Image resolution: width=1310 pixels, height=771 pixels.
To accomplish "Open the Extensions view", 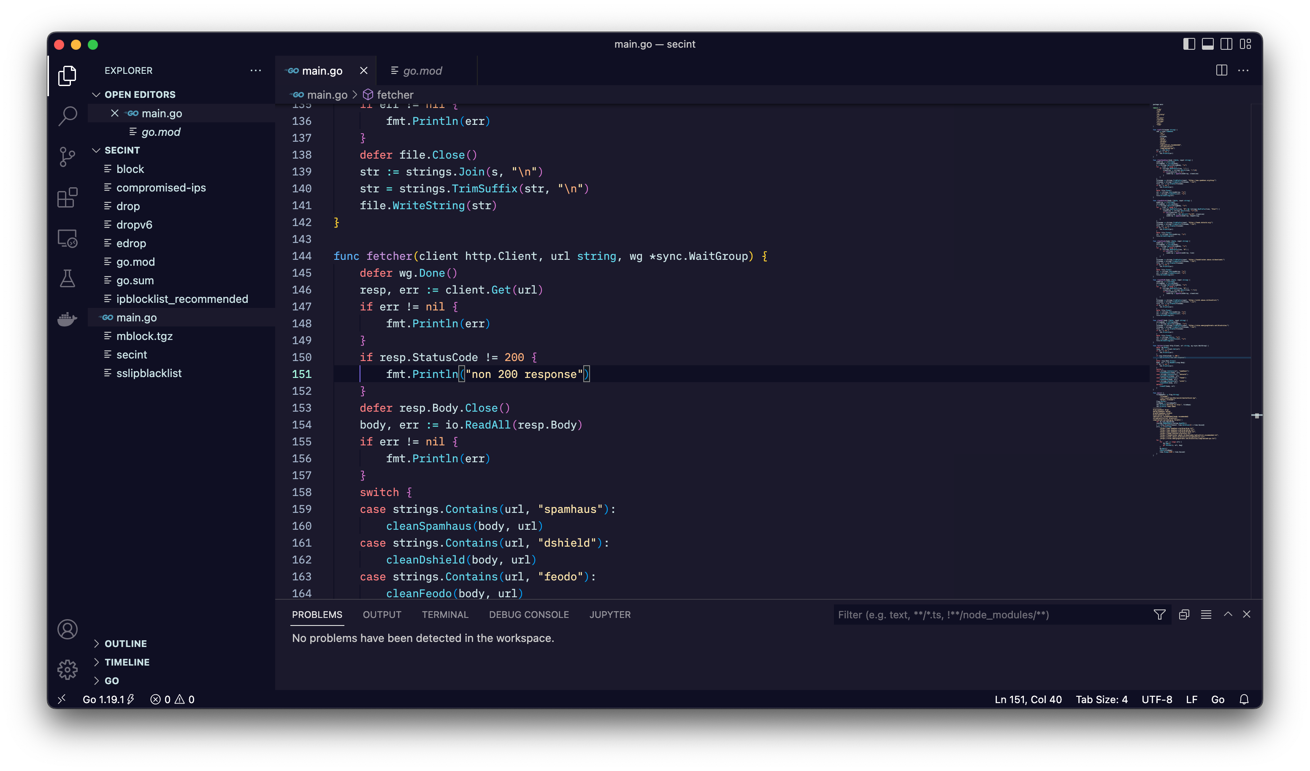I will 68,197.
